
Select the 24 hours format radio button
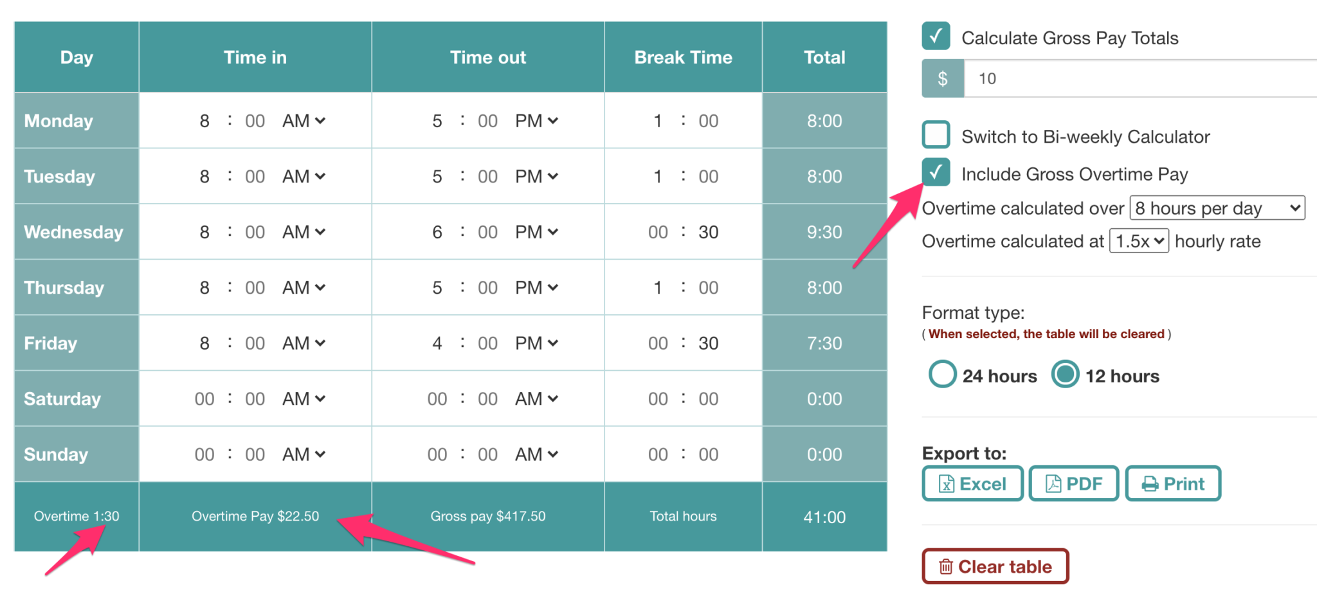pos(942,374)
